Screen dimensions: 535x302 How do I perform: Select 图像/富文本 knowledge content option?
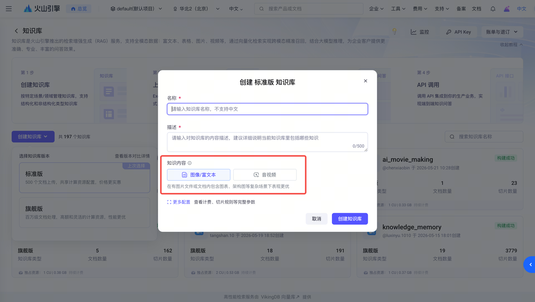tap(199, 175)
